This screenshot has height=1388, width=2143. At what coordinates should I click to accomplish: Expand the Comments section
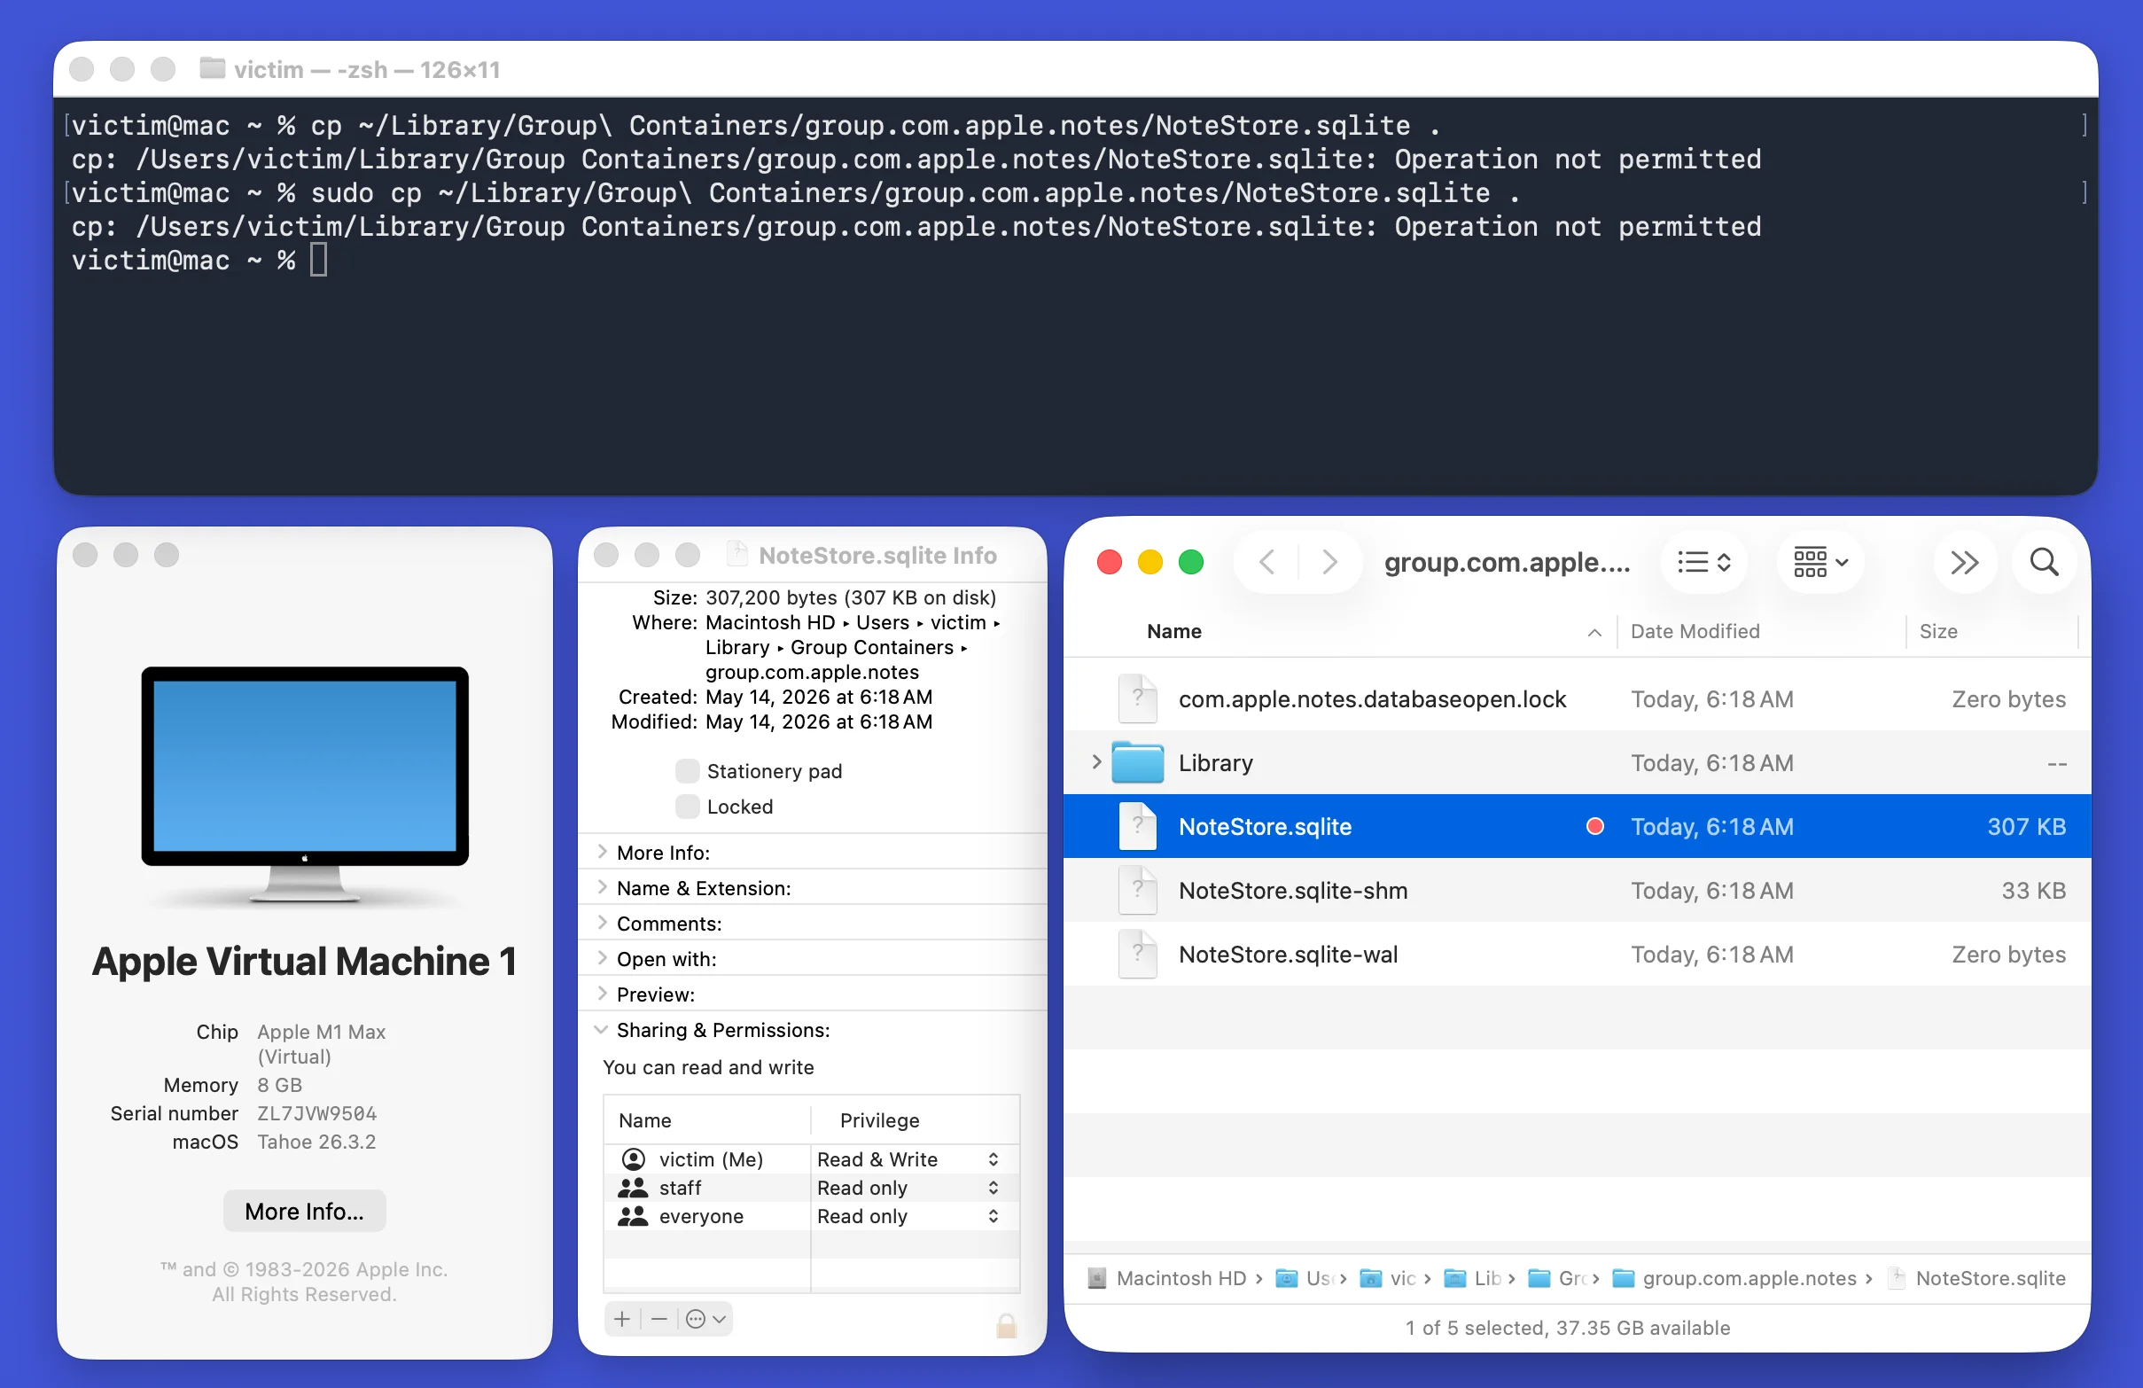tap(602, 923)
